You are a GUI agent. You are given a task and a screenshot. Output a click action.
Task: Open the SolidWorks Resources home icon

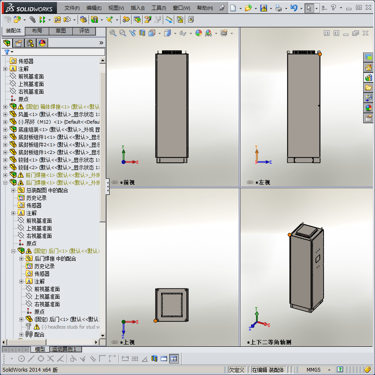368,67
